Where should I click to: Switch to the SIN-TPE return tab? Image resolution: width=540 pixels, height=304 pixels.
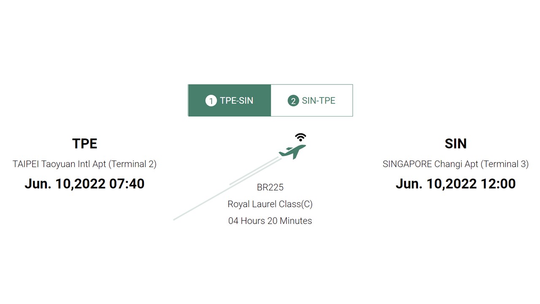[x=312, y=100]
